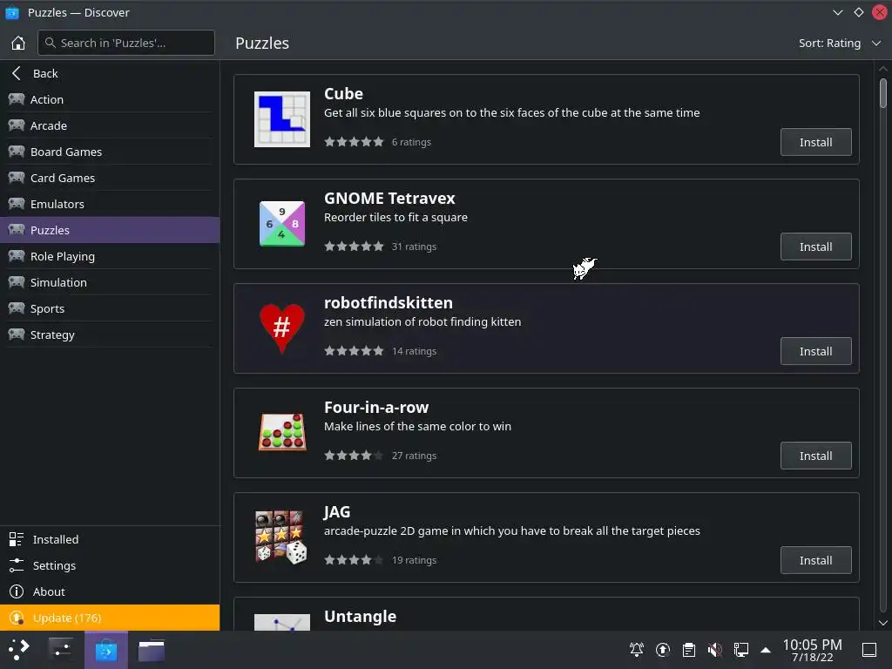Click the 'Cube' title text
This screenshot has width=892, height=669.
pos(343,93)
